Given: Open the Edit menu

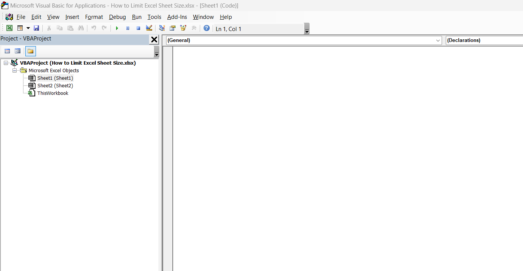Looking at the screenshot, I should coord(36,17).
